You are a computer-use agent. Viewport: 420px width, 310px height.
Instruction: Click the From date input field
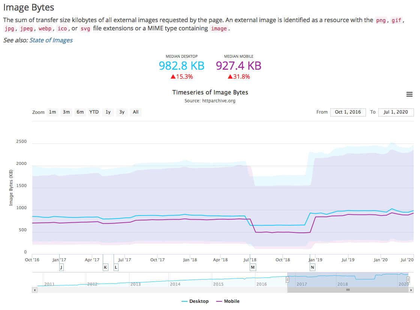coord(348,112)
